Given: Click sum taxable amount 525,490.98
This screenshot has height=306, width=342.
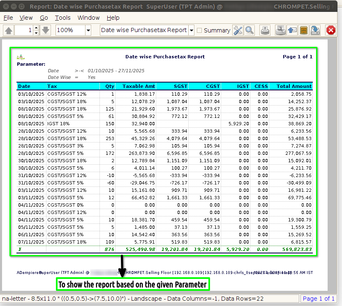Looking at the screenshot, I should (140, 249).
